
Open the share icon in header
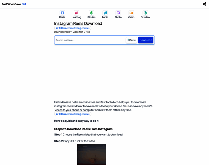(204, 4)
